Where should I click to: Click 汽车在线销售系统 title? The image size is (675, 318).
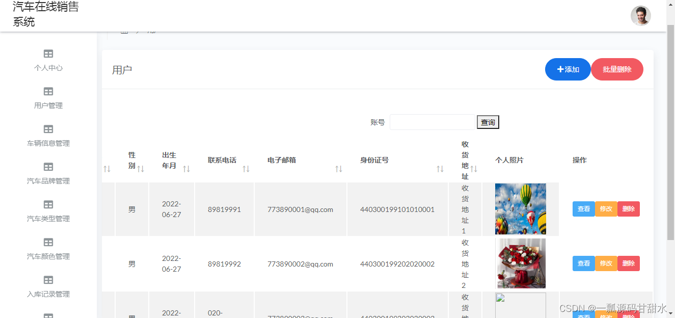[x=46, y=14]
